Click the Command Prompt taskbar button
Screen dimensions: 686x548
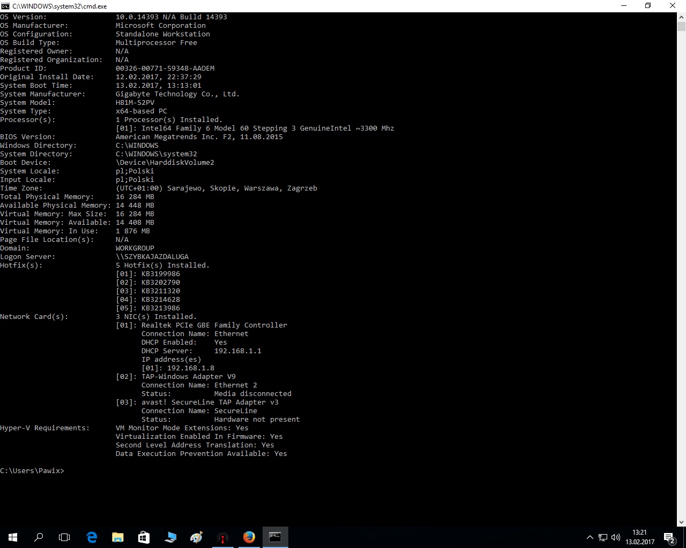275,537
